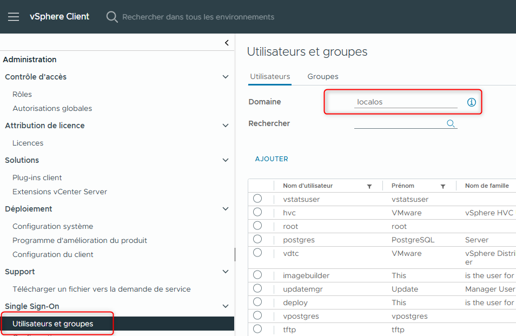Switch to the Groupes tab
Image resolution: width=516 pixels, height=336 pixels.
pyautogui.click(x=322, y=76)
